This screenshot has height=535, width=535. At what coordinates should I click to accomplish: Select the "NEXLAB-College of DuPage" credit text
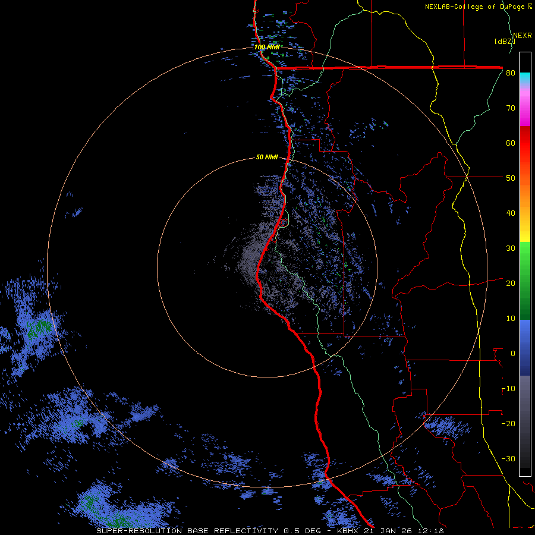(x=476, y=7)
